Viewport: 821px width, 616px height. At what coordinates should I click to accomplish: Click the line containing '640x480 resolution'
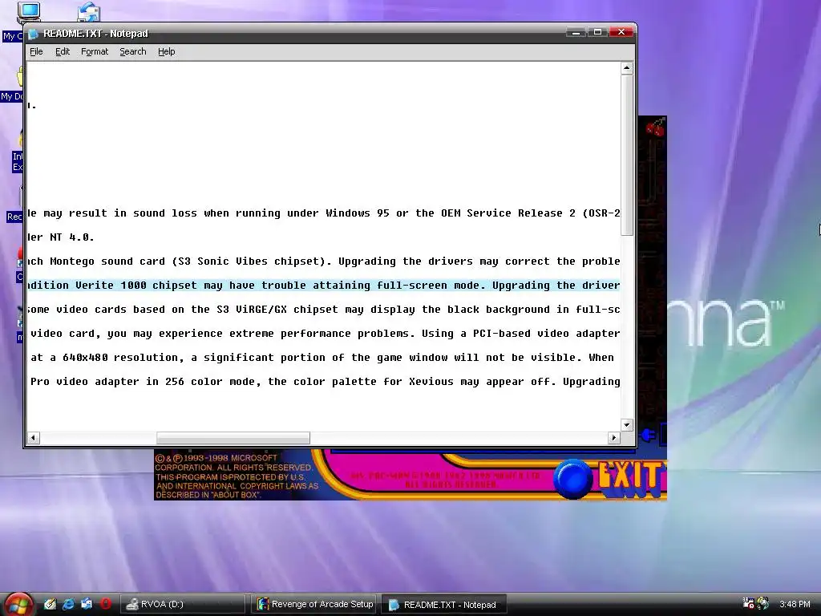pyautogui.click(x=324, y=358)
